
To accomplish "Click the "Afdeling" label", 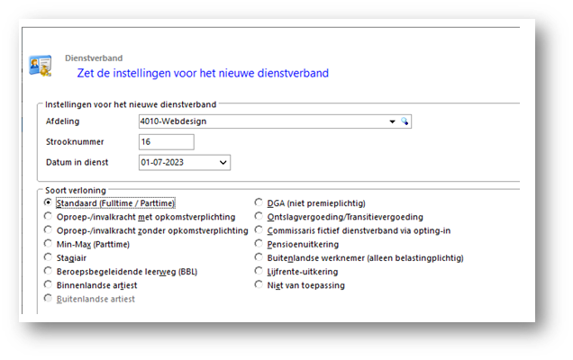I will [62, 121].
